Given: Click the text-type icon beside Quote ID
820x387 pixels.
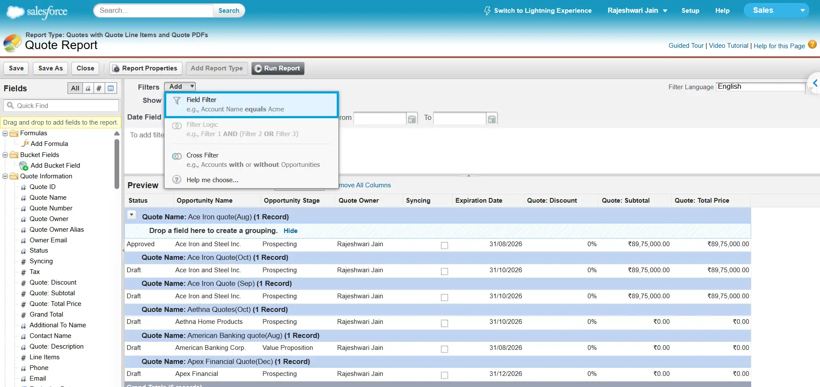Looking at the screenshot, I should click(24, 187).
